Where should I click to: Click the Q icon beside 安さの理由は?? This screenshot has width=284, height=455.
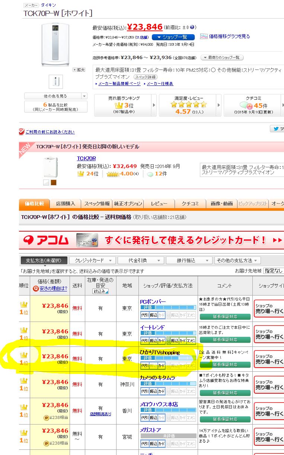point(36,288)
